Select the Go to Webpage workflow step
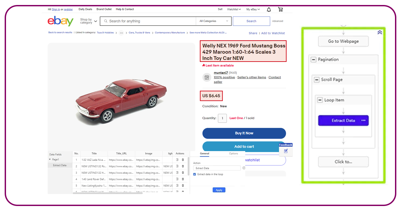 (x=343, y=41)
